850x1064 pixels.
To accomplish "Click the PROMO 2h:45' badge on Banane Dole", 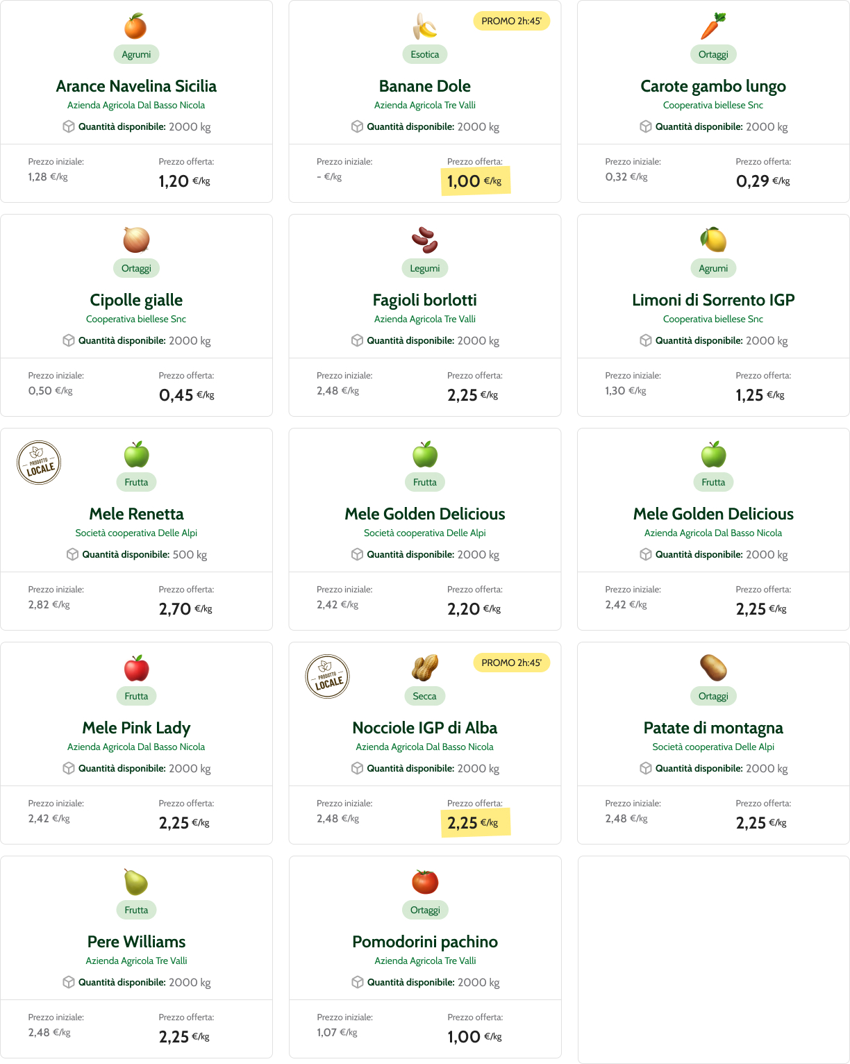I will (511, 21).
